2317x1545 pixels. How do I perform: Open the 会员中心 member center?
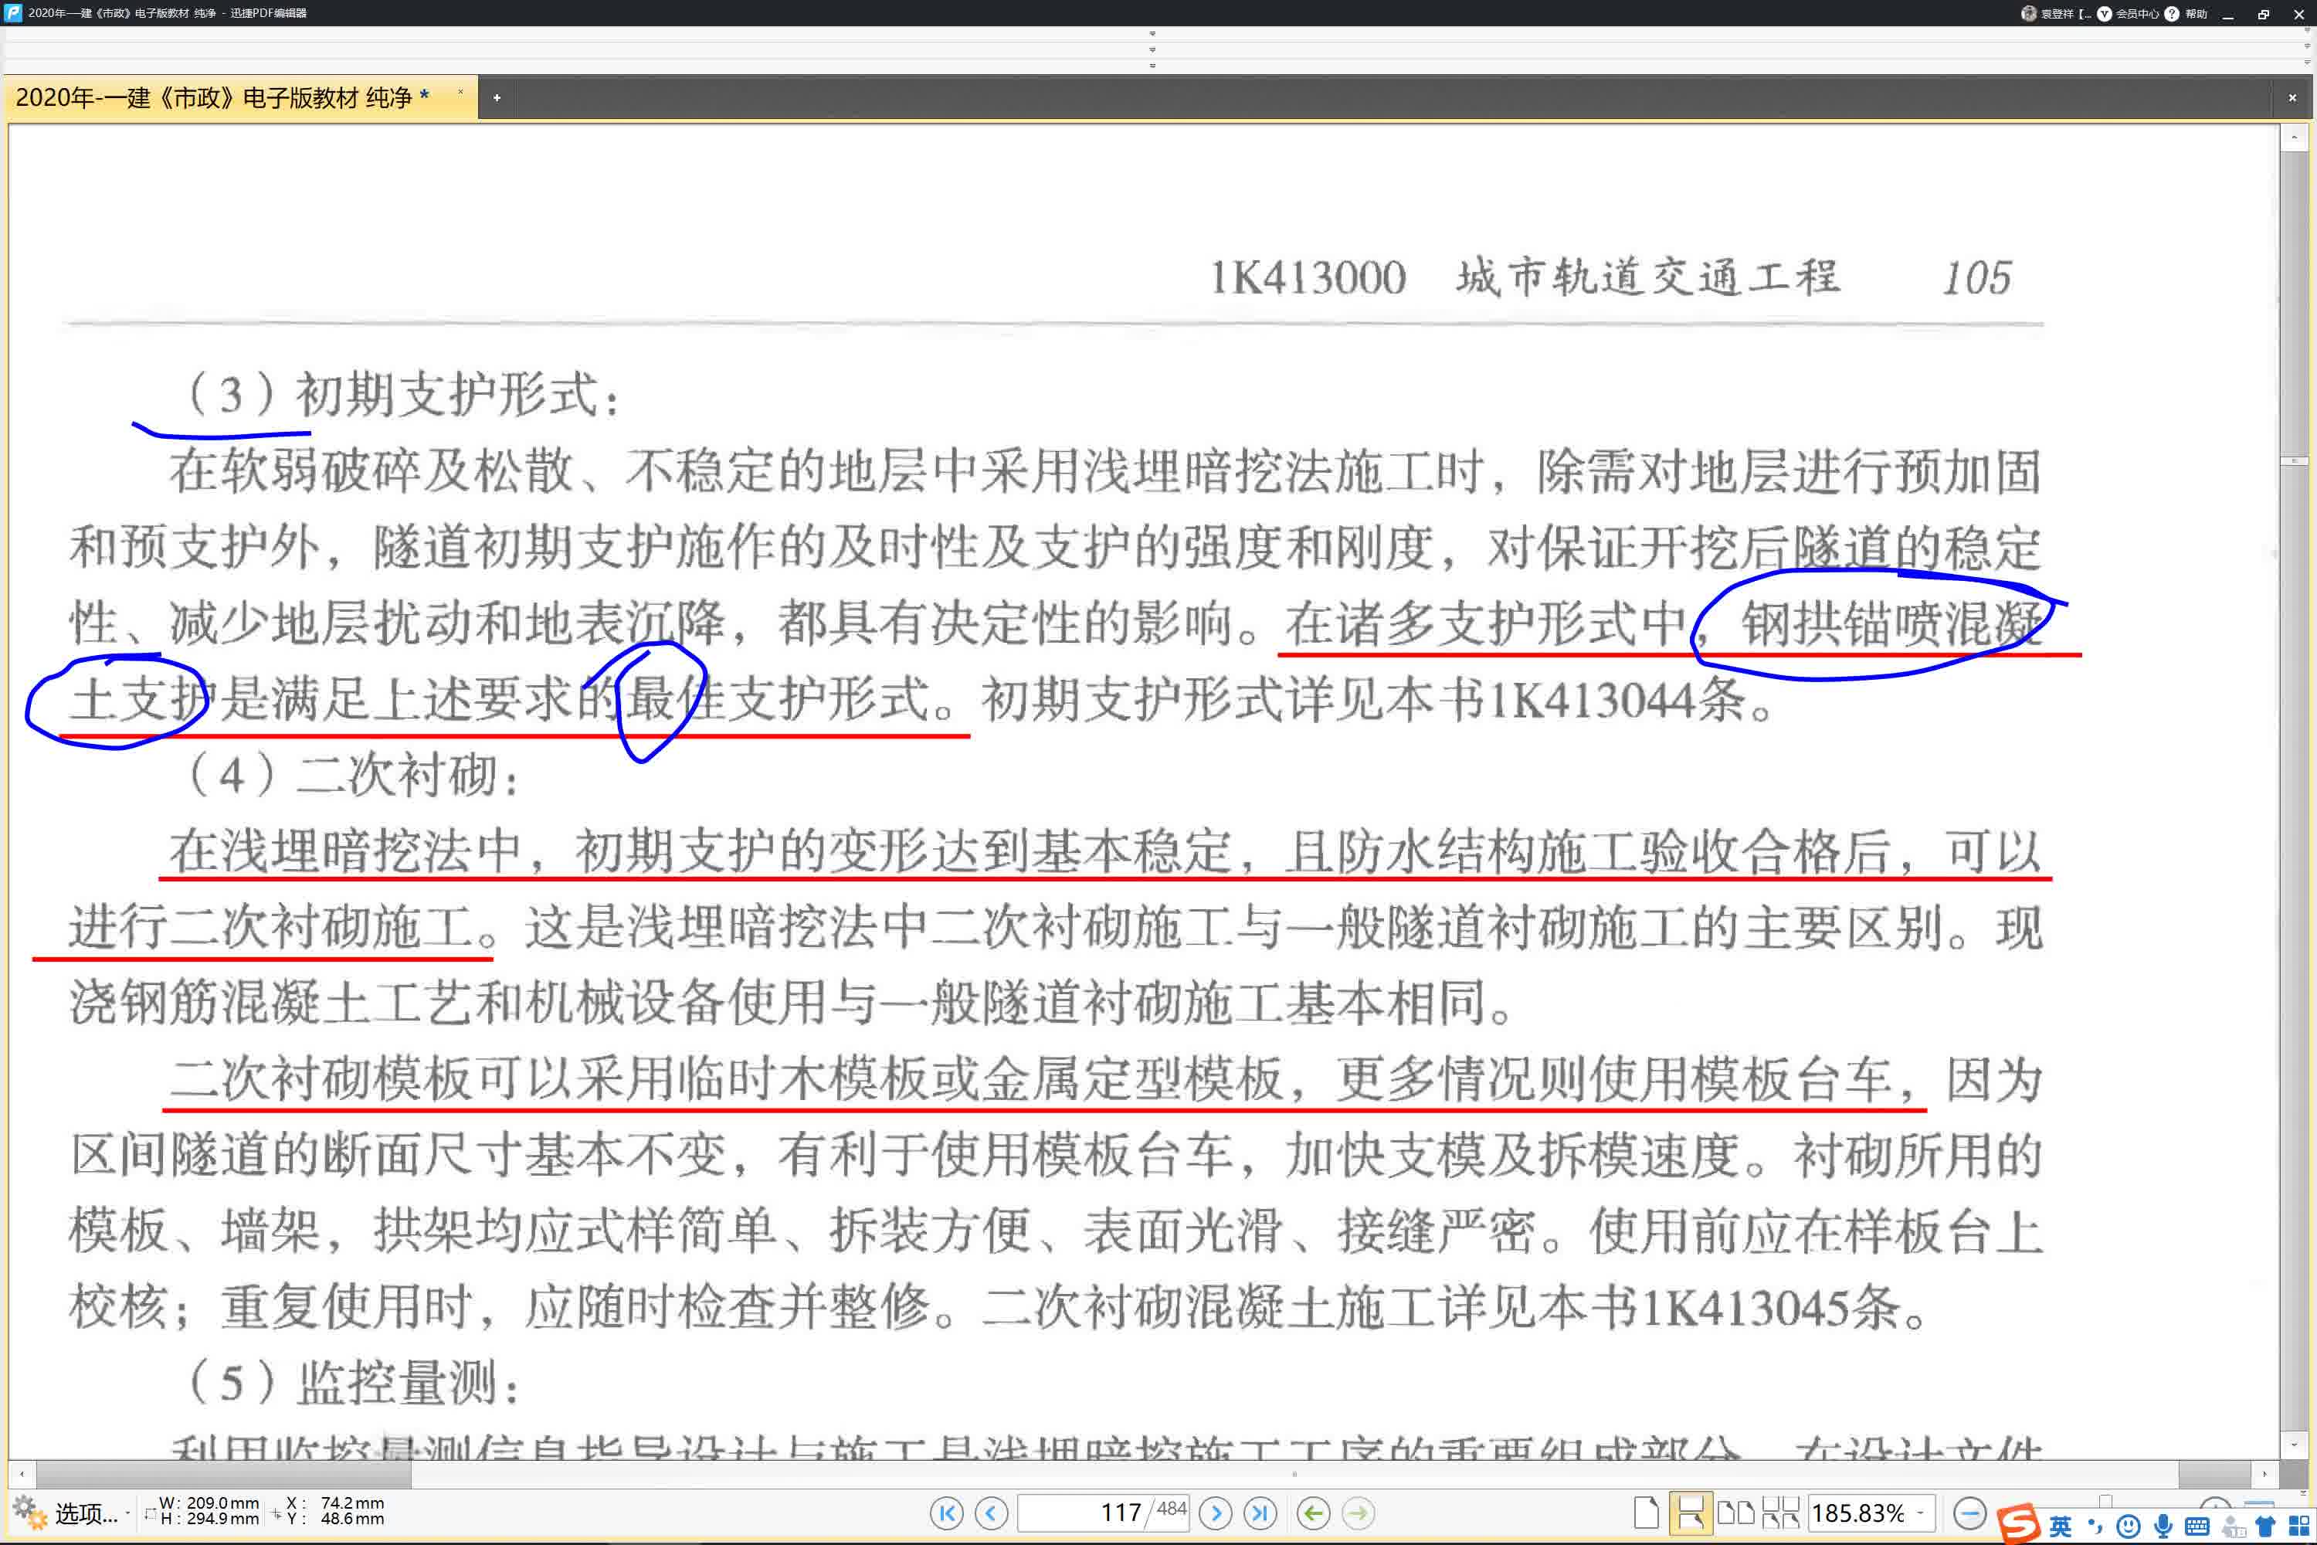pos(2127,14)
